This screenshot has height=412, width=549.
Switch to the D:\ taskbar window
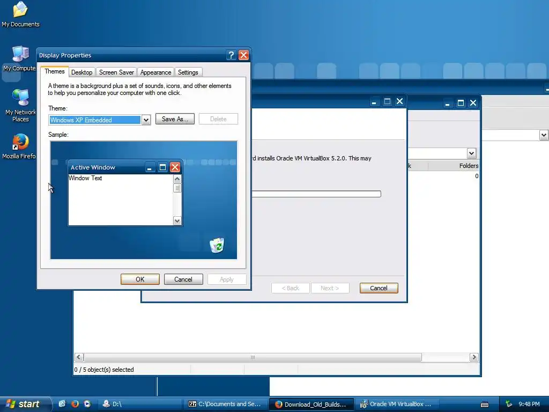pos(140,404)
